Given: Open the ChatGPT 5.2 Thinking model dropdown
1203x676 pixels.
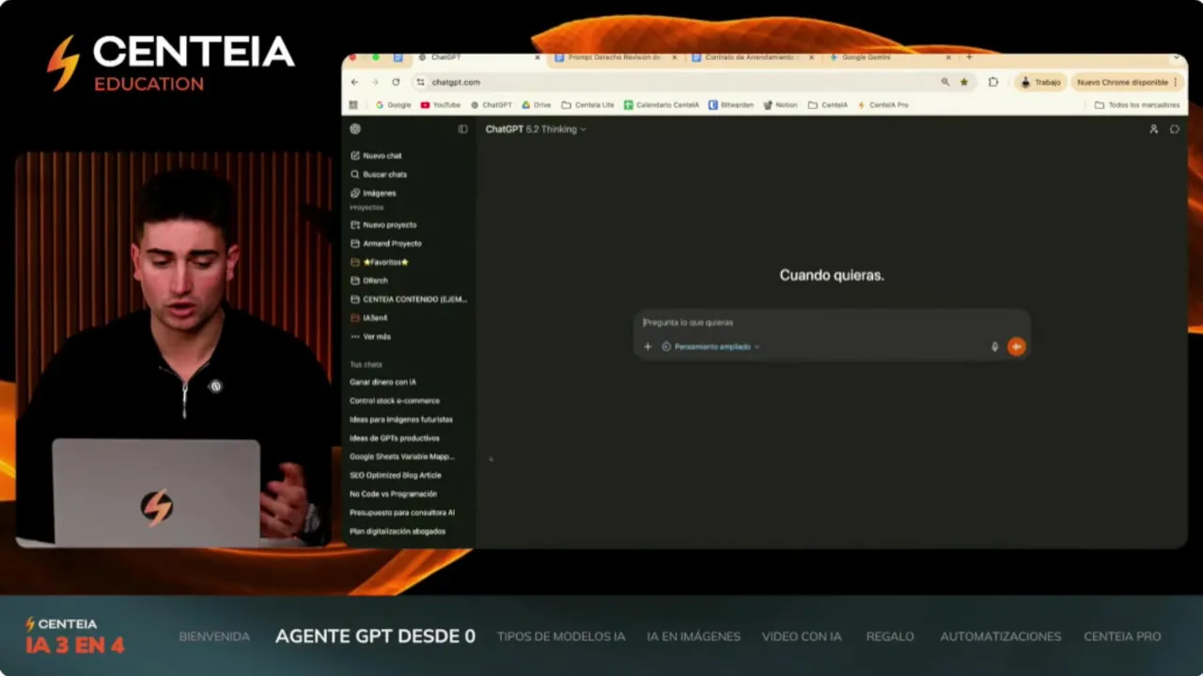Looking at the screenshot, I should click(536, 130).
